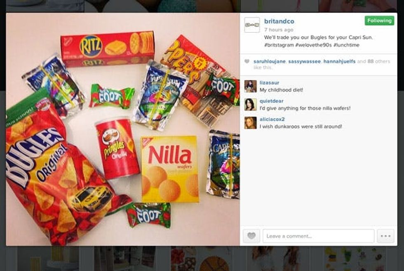Click the aliciacox2 commenter username
The width and height of the screenshot is (404, 271).
click(x=272, y=119)
